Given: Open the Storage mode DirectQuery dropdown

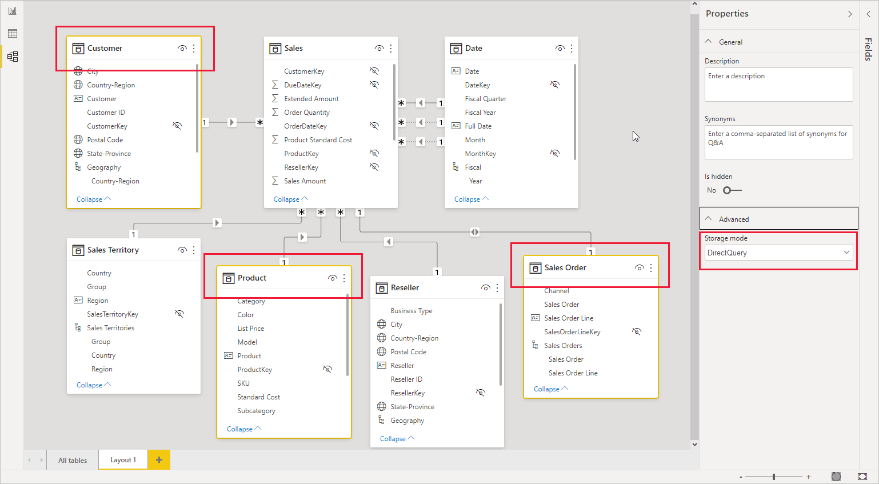Looking at the screenshot, I should [x=778, y=253].
